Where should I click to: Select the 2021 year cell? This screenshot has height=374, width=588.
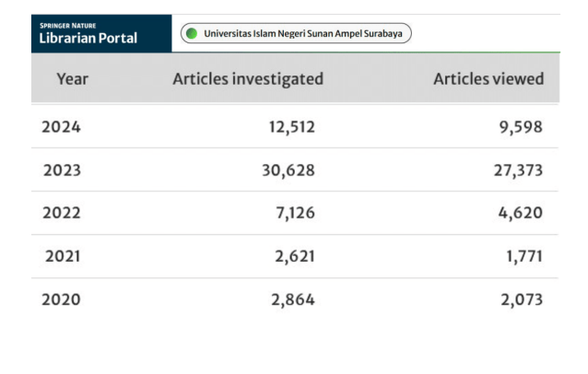(x=63, y=256)
